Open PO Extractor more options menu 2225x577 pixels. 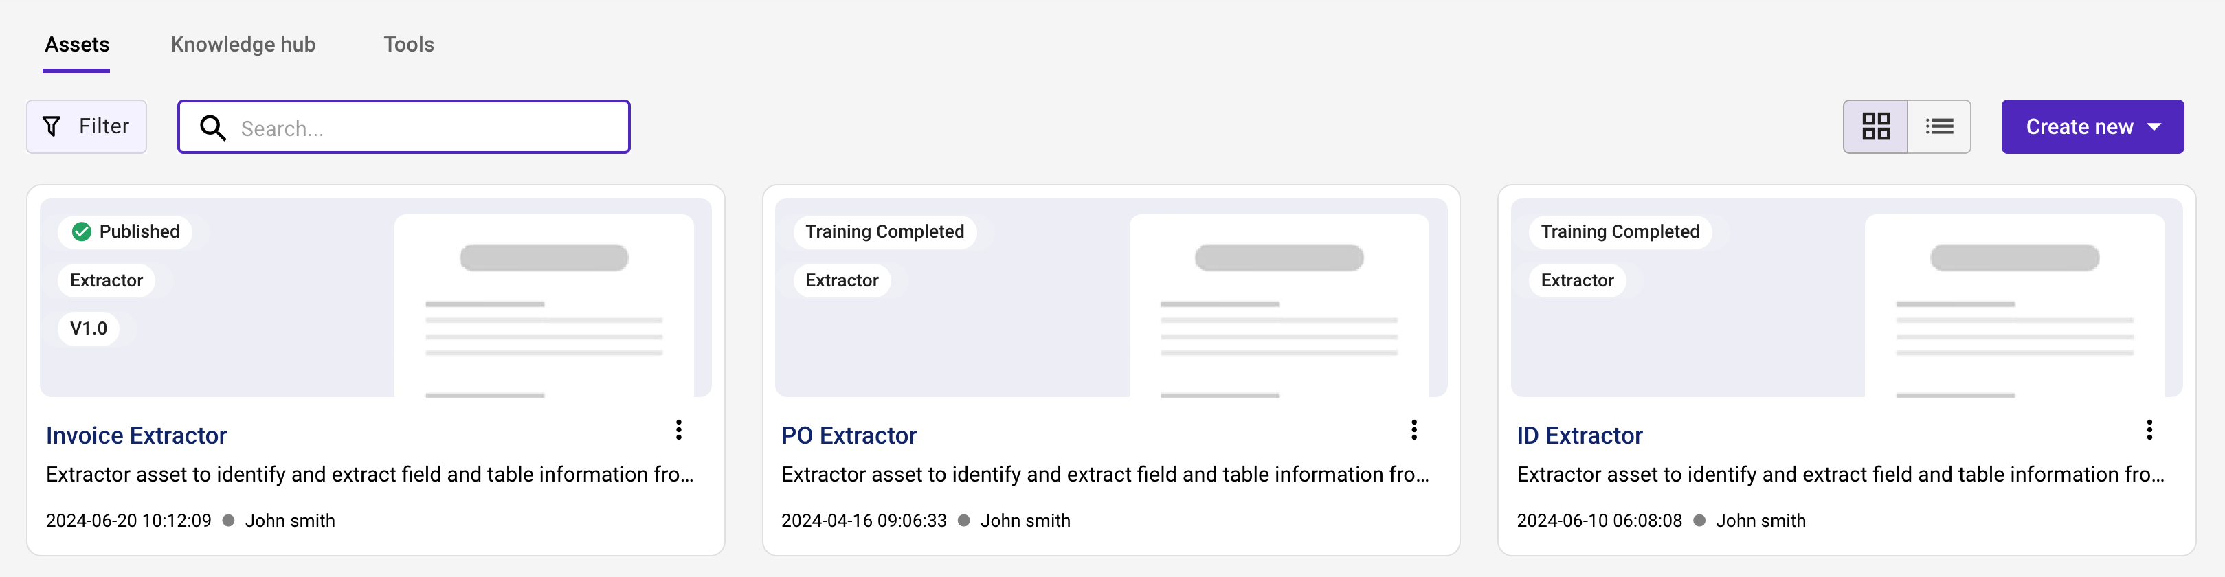(1414, 430)
